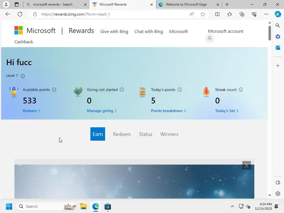Select the Earn tab

98,134
